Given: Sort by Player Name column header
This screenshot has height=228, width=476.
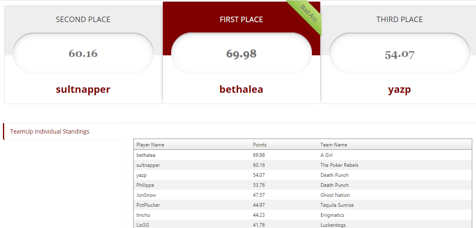Looking at the screenshot, I should pos(150,145).
